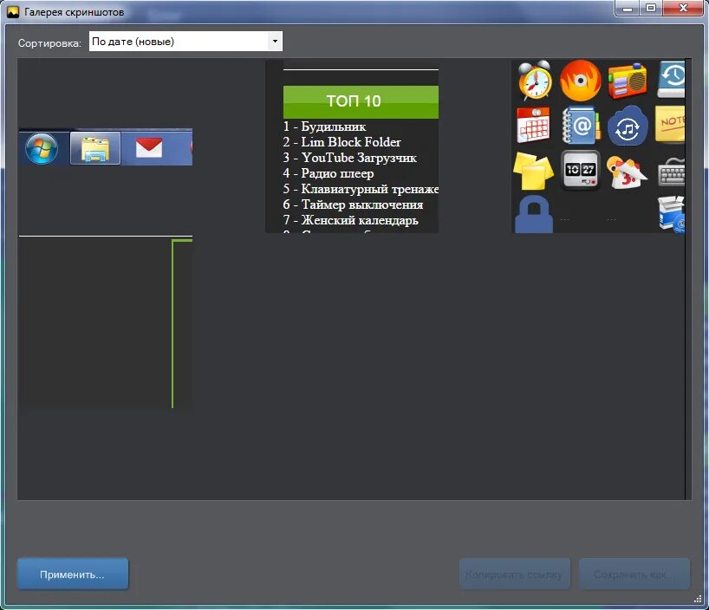Click the flip clock 10:27 icon
The width and height of the screenshot is (709, 610).
(581, 170)
